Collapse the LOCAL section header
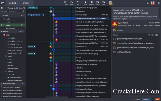Image resolution: width=161 pixels, height=101 pixels. coord(12,16)
